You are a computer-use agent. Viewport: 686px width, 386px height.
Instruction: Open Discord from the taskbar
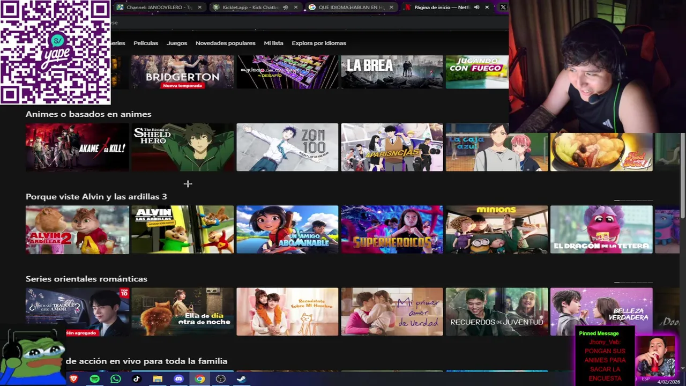(178, 379)
